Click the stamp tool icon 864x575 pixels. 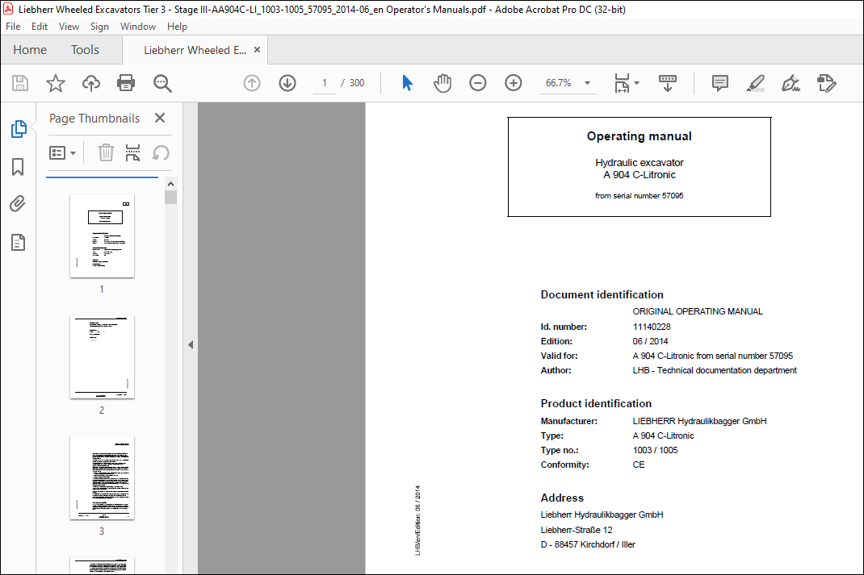pyautogui.click(x=827, y=83)
